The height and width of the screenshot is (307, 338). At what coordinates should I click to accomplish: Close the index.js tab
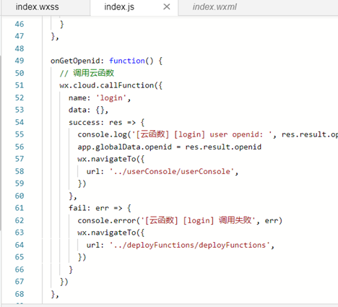(x=167, y=7)
